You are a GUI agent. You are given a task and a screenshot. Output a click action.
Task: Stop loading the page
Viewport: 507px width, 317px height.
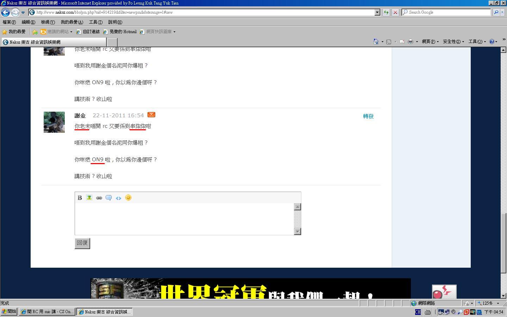click(x=395, y=12)
